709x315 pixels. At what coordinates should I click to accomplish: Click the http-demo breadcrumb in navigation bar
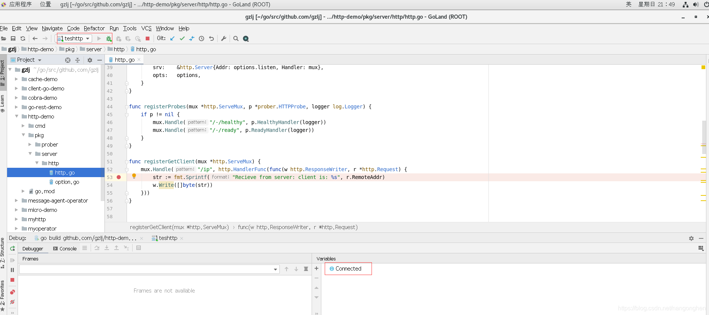point(38,49)
